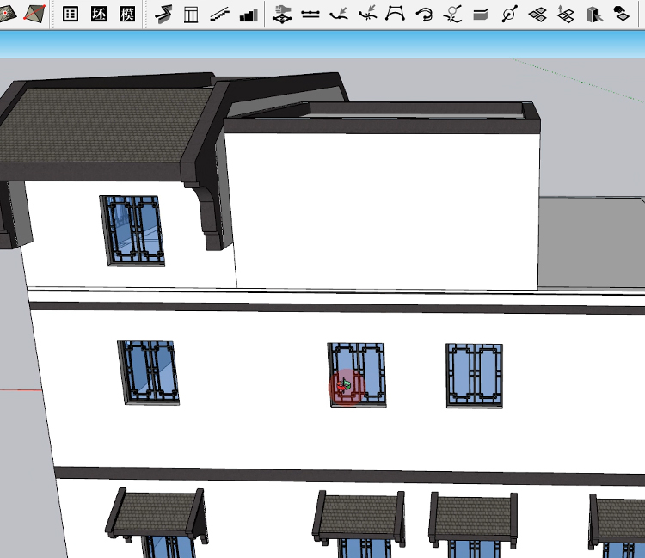
Task: Click the arch-shaped curve tool icon
Action: [395, 14]
